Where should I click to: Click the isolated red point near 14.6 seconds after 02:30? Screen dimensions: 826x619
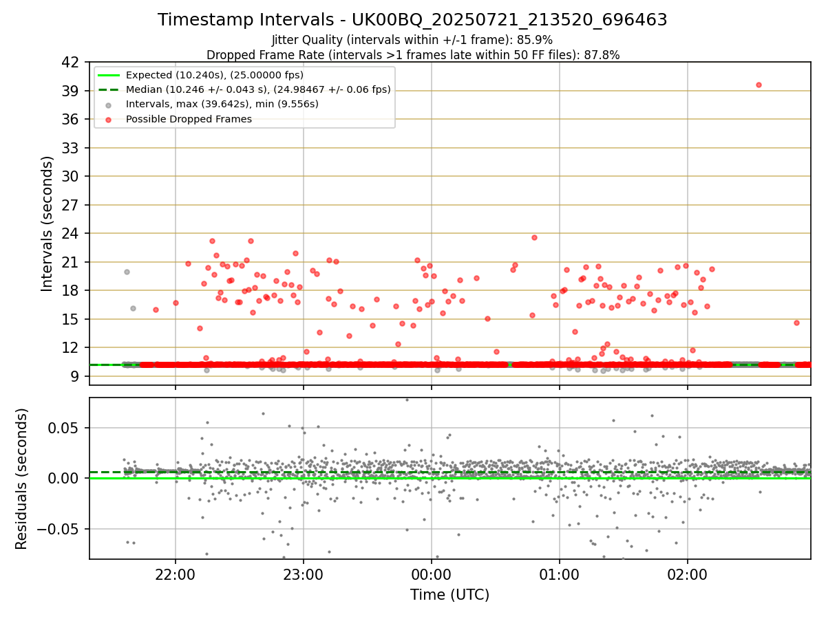click(x=796, y=323)
